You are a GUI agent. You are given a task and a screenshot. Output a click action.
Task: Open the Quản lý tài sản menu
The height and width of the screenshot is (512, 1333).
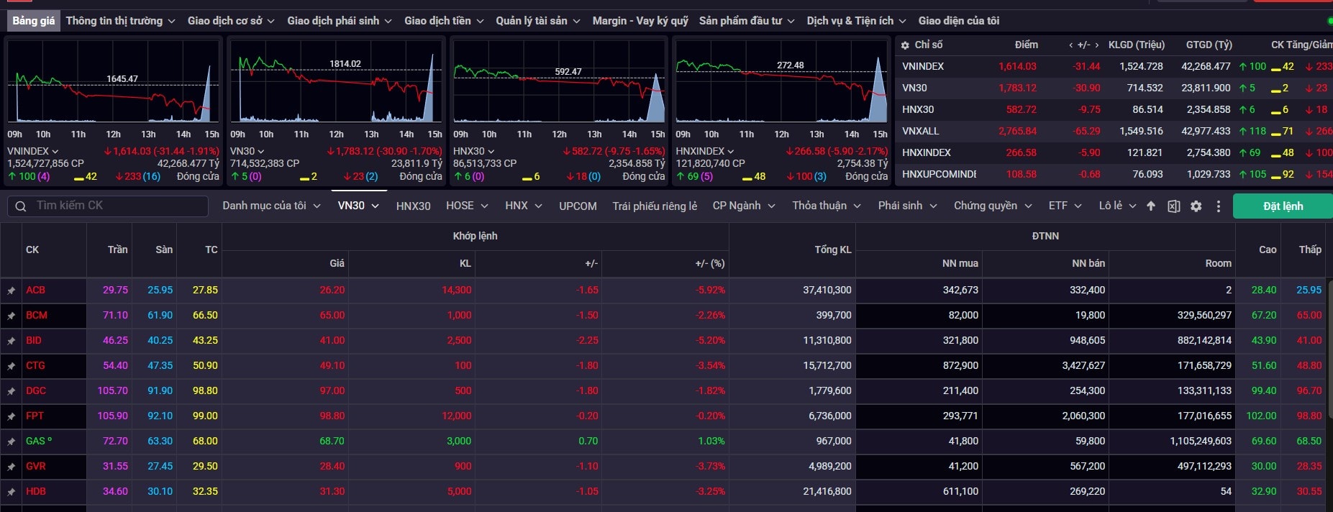[x=538, y=21]
